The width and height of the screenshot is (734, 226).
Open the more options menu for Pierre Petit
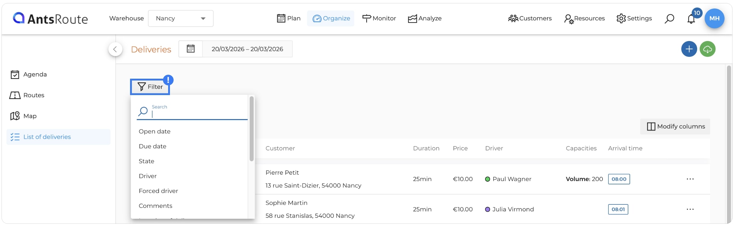pyautogui.click(x=690, y=179)
